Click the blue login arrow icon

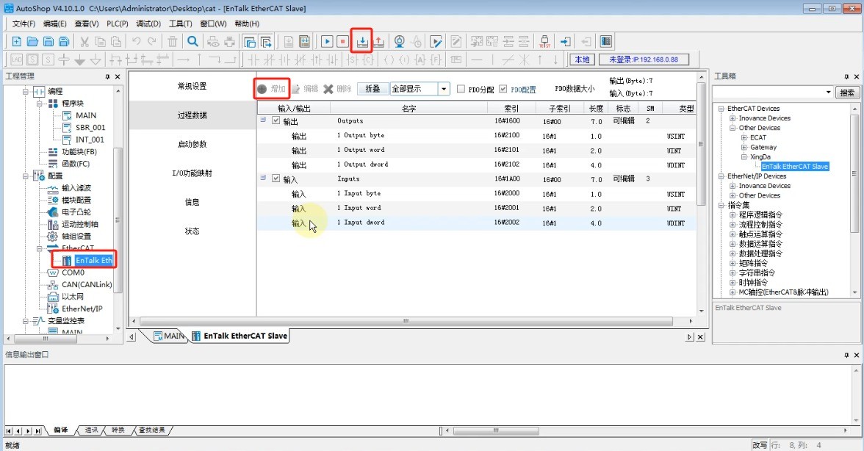[x=566, y=41]
